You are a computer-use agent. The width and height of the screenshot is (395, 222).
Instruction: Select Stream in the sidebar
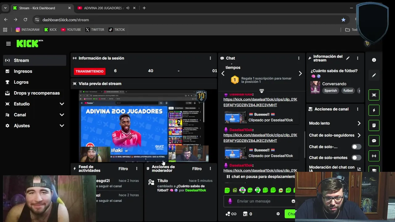pos(35,60)
